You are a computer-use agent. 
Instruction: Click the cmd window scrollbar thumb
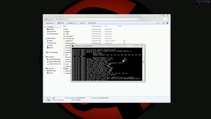click(143, 62)
